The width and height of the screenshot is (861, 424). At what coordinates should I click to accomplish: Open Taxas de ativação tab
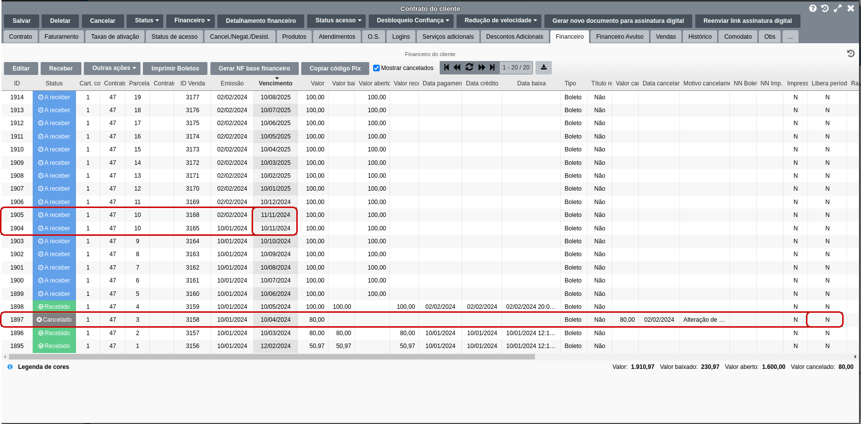(x=115, y=37)
